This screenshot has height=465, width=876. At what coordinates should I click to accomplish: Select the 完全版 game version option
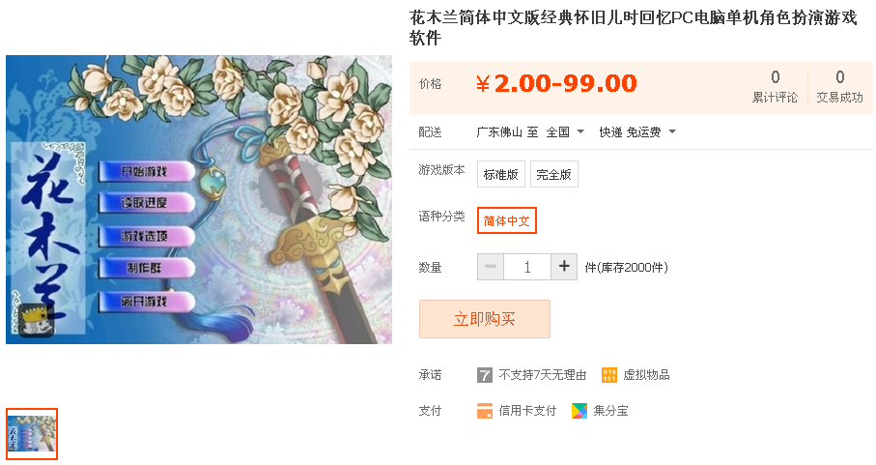(553, 174)
